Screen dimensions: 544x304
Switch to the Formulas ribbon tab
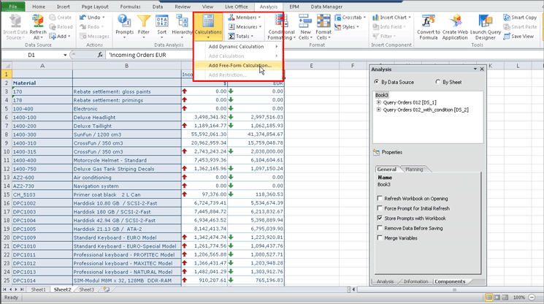tap(130, 7)
